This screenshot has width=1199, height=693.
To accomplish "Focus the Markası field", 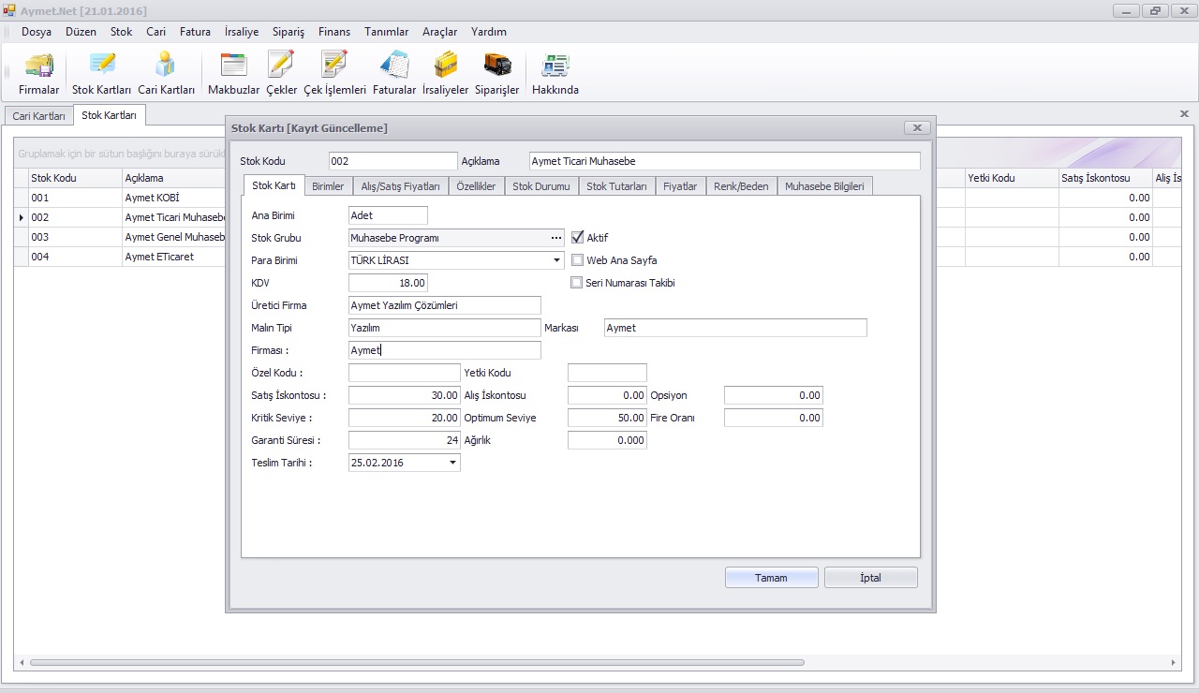I will (735, 328).
